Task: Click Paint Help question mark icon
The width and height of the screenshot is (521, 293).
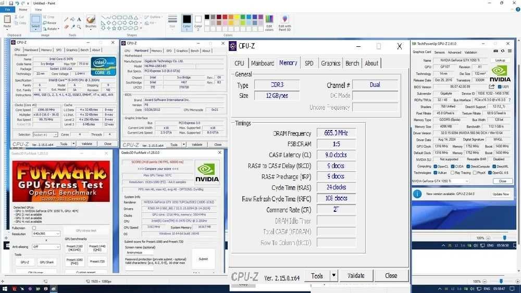Action: 518,9
